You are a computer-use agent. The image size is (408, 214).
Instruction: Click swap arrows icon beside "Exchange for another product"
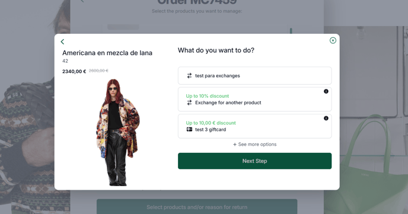coord(189,103)
